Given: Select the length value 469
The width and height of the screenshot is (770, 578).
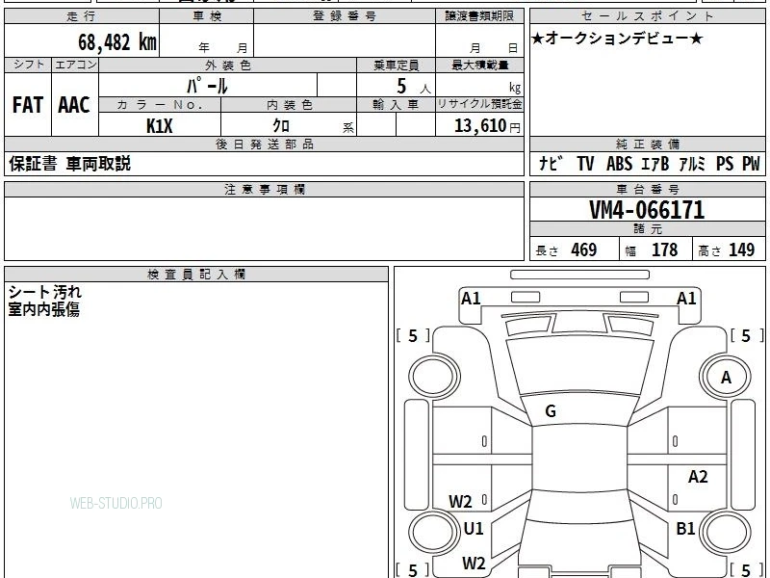Looking at the screenshot, I should [x=584, y=250].
